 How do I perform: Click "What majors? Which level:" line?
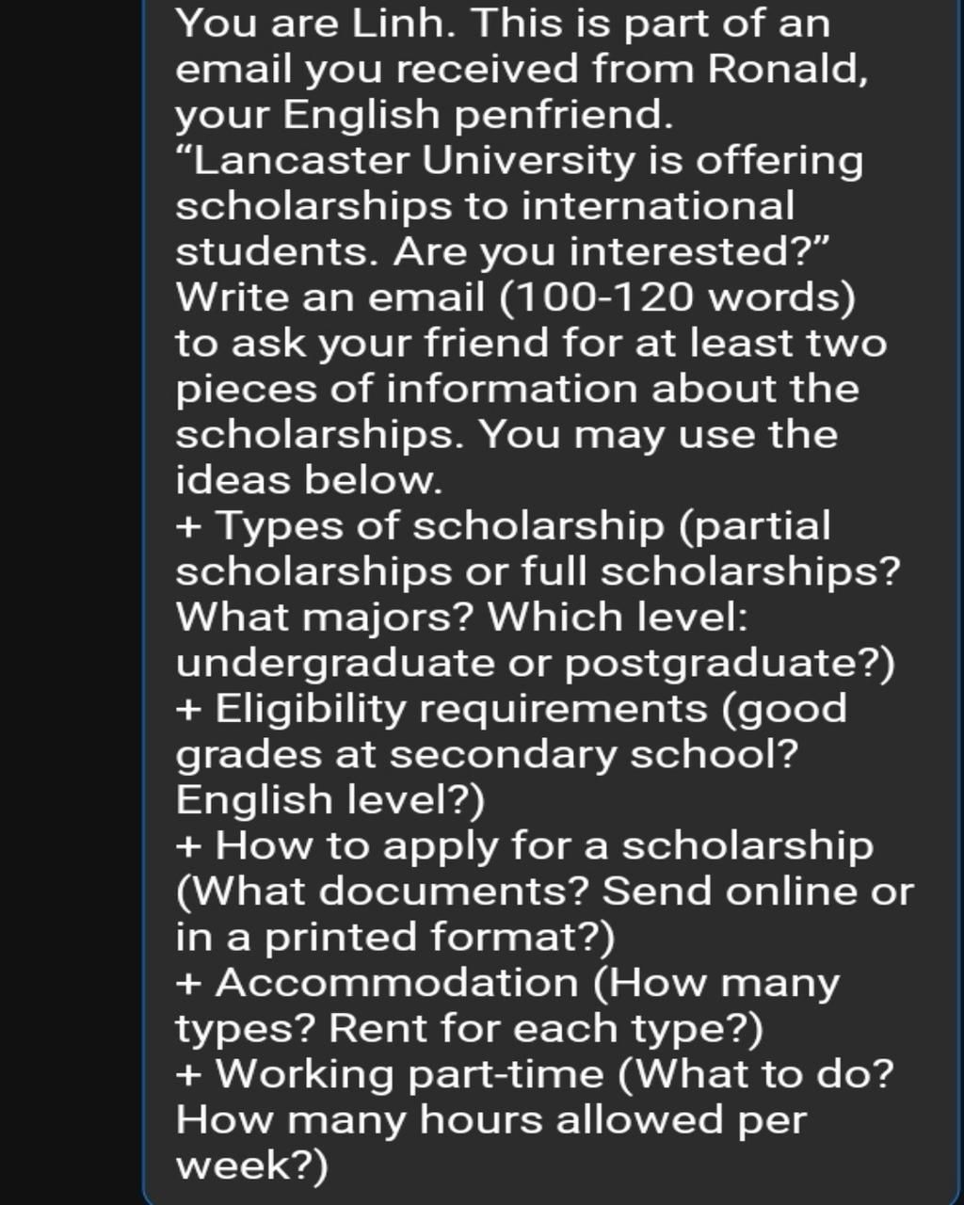click(x=462, y=618)
